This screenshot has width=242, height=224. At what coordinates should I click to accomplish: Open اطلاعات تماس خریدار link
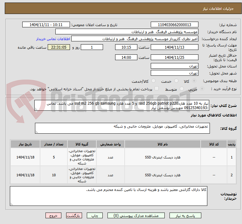53,39
